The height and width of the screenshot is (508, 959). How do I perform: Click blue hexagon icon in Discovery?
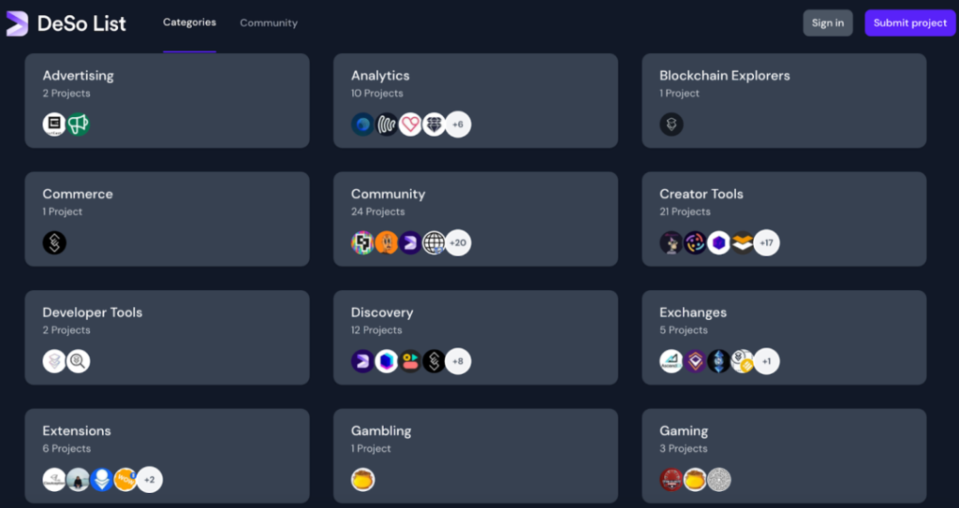387,361
